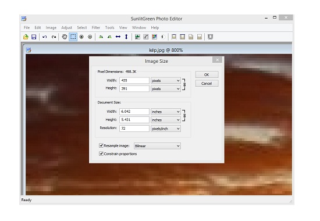The height and width of the screenshot is (221, 320).
Task: Click the kép.jpg document window icon
Action: coord(29,50)
